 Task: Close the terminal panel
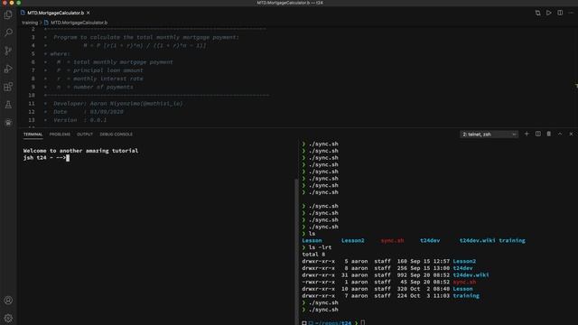point(571,135)
